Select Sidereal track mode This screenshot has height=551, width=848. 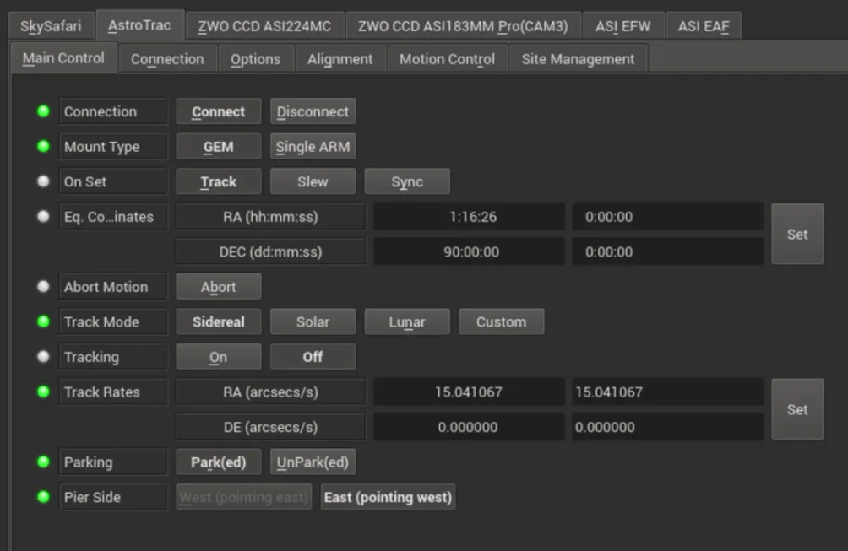point(219,321)
